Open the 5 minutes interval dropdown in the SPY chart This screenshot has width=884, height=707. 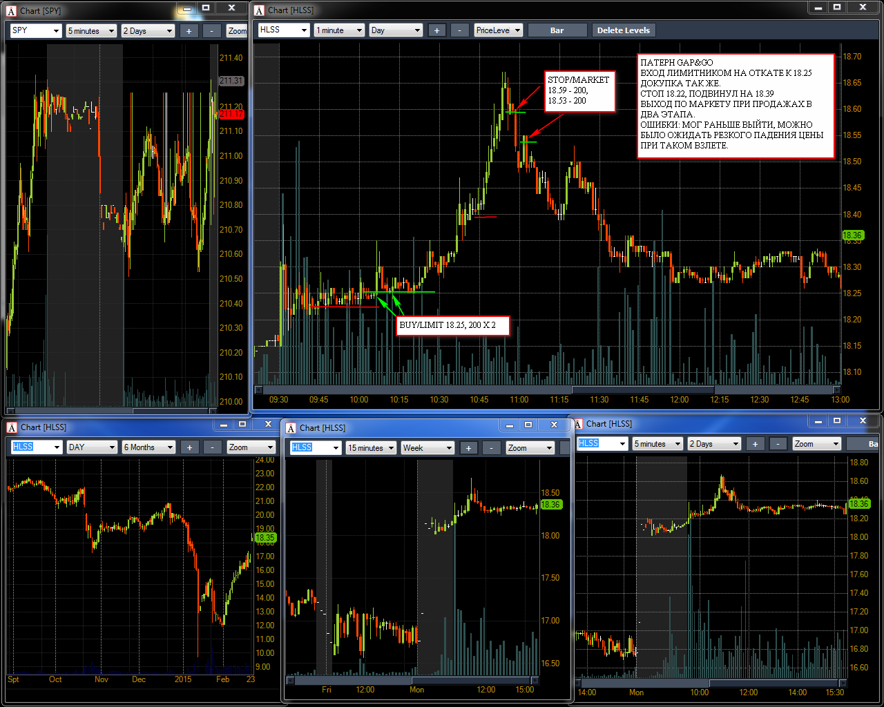tap(91, 30)
